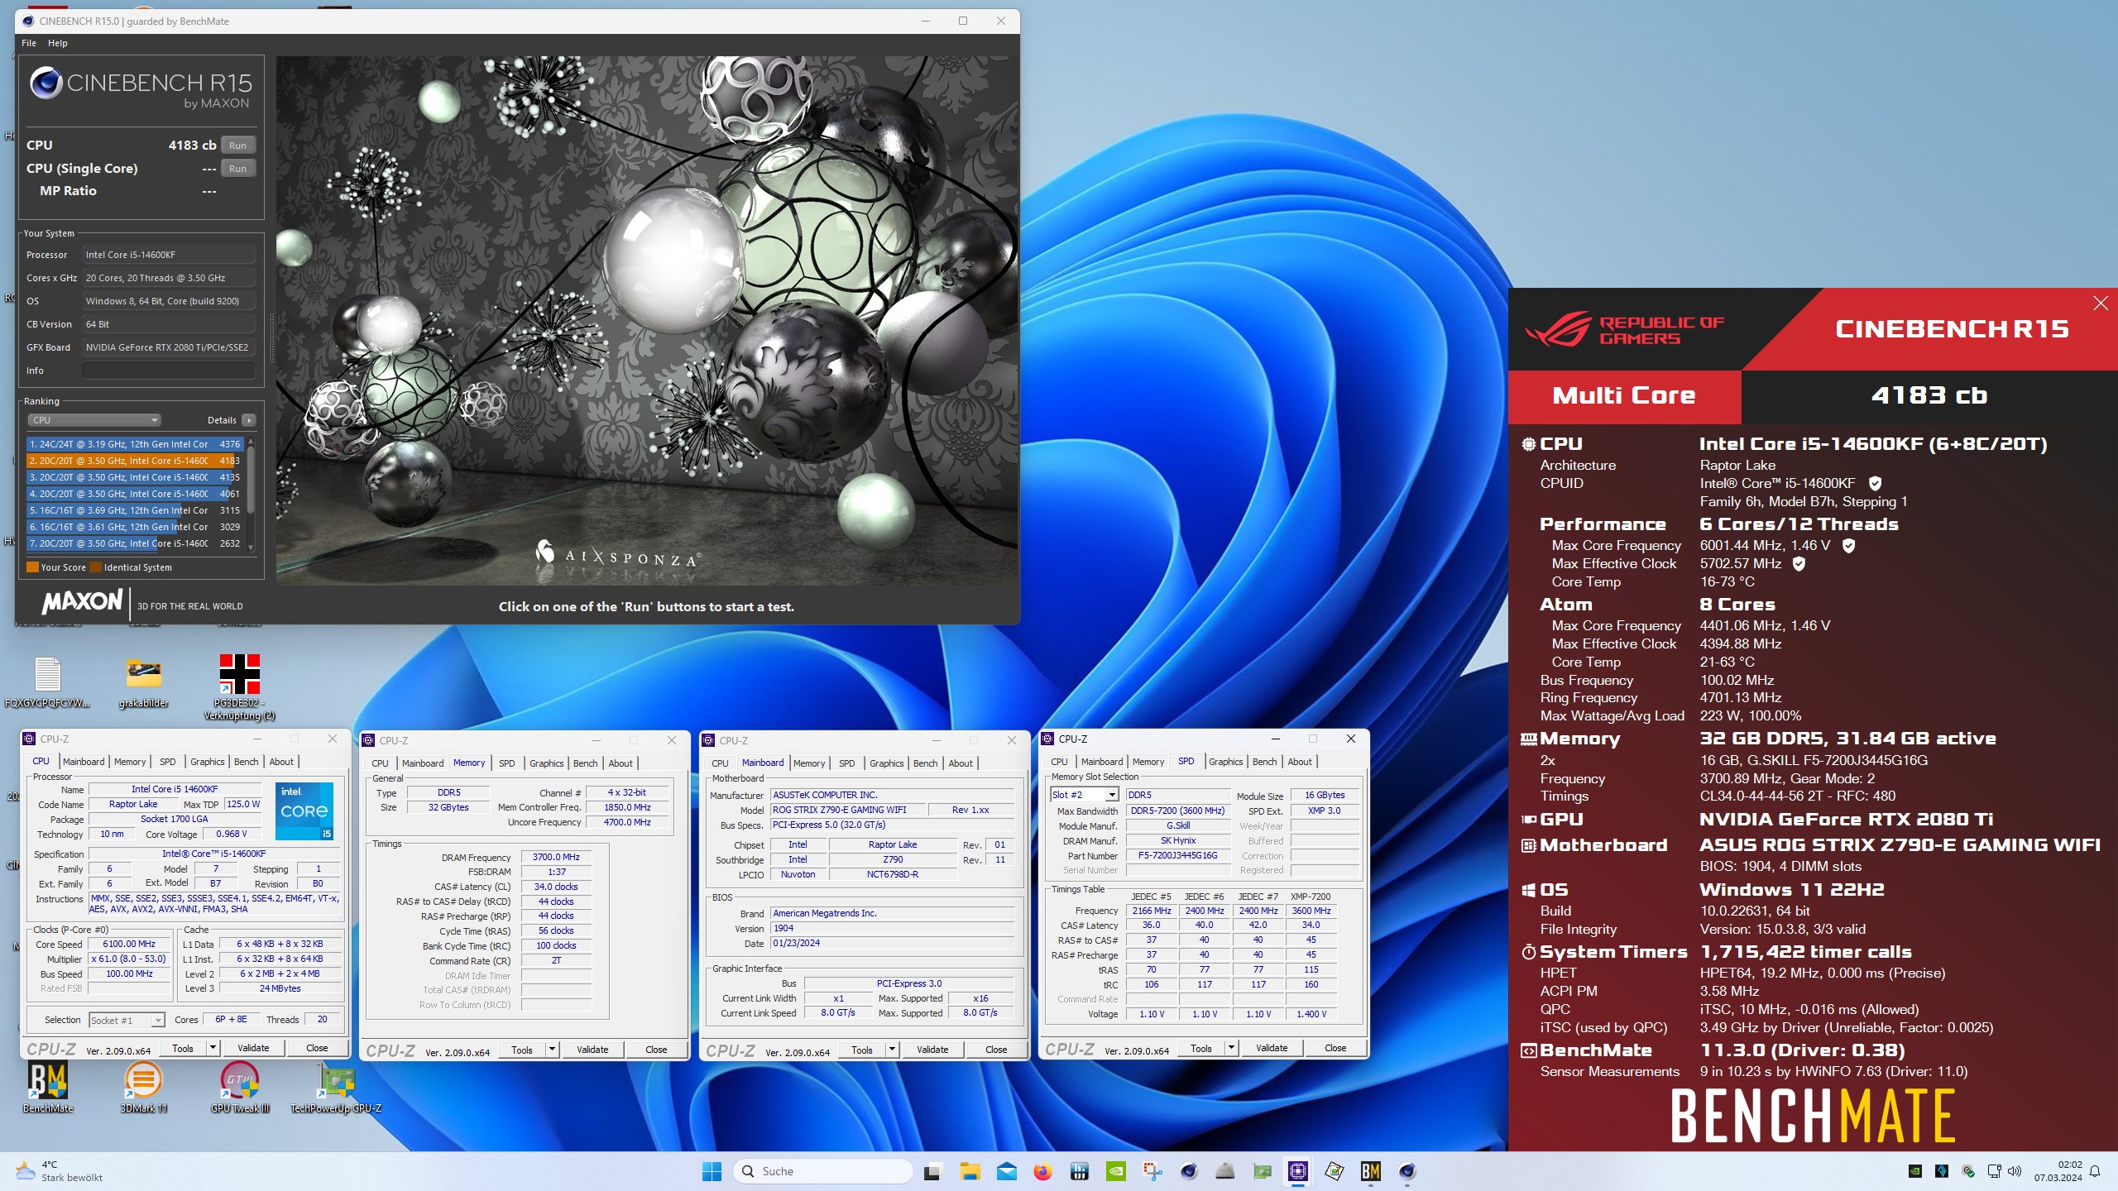Switch to the CPU-Z taskbar button

point(1297,1171)
